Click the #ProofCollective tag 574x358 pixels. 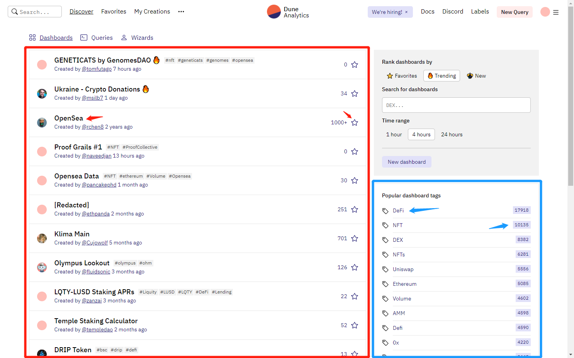[x=140, y=147]
